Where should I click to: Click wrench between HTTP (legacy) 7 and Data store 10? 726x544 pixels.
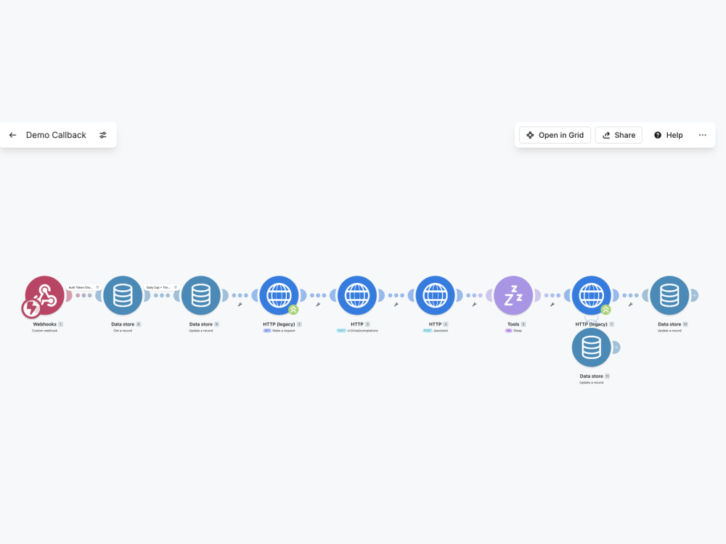tap(631, 305)
